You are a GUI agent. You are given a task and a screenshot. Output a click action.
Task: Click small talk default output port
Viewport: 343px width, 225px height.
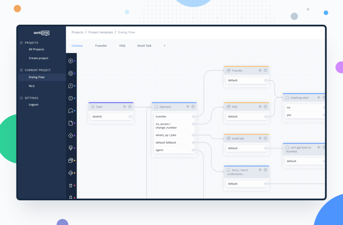265,148
